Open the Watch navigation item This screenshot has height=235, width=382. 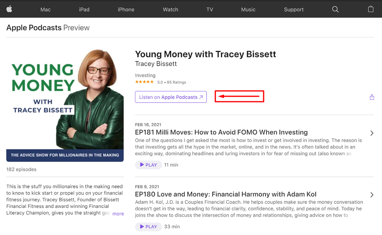170,10
